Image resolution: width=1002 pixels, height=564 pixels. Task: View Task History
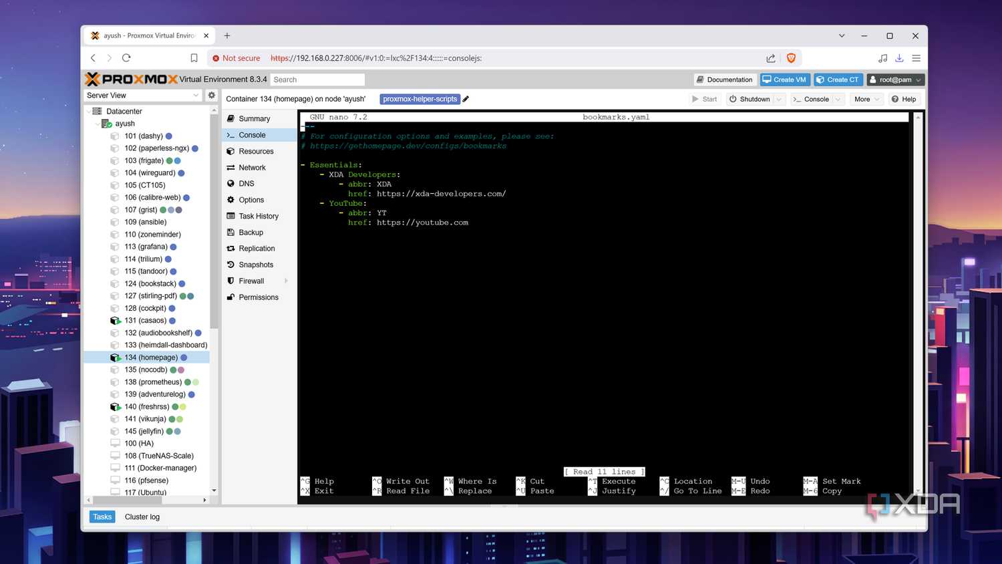(x=259, y=216)
